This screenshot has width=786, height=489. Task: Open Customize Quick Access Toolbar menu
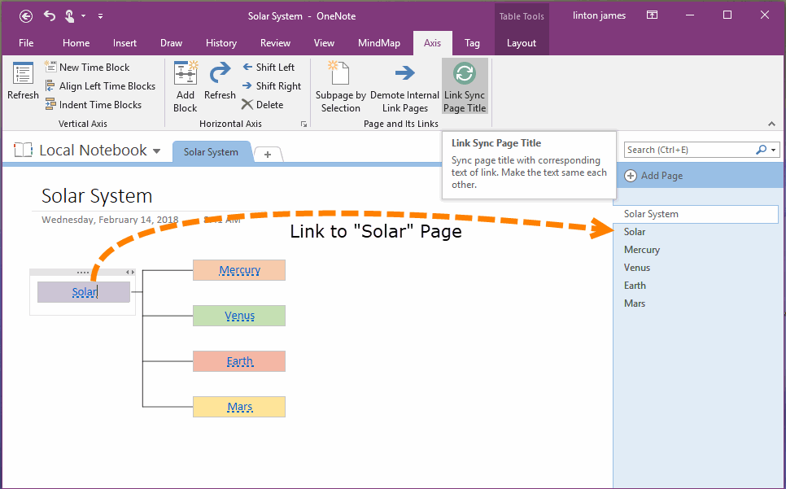click(100, 16)
